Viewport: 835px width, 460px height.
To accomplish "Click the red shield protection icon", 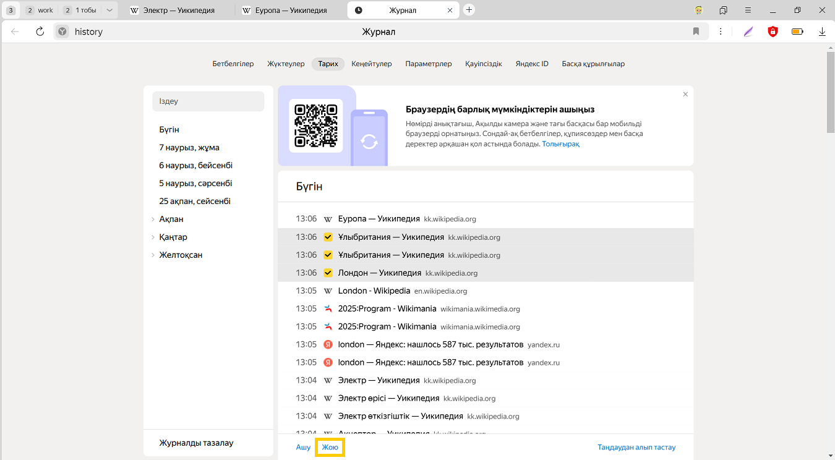I will [x=773, y=32].
